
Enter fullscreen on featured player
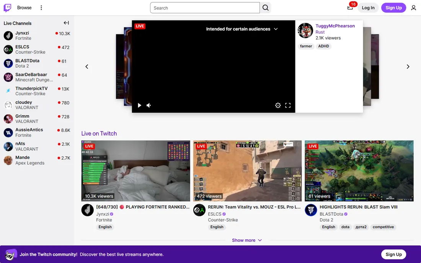point(288,106)
